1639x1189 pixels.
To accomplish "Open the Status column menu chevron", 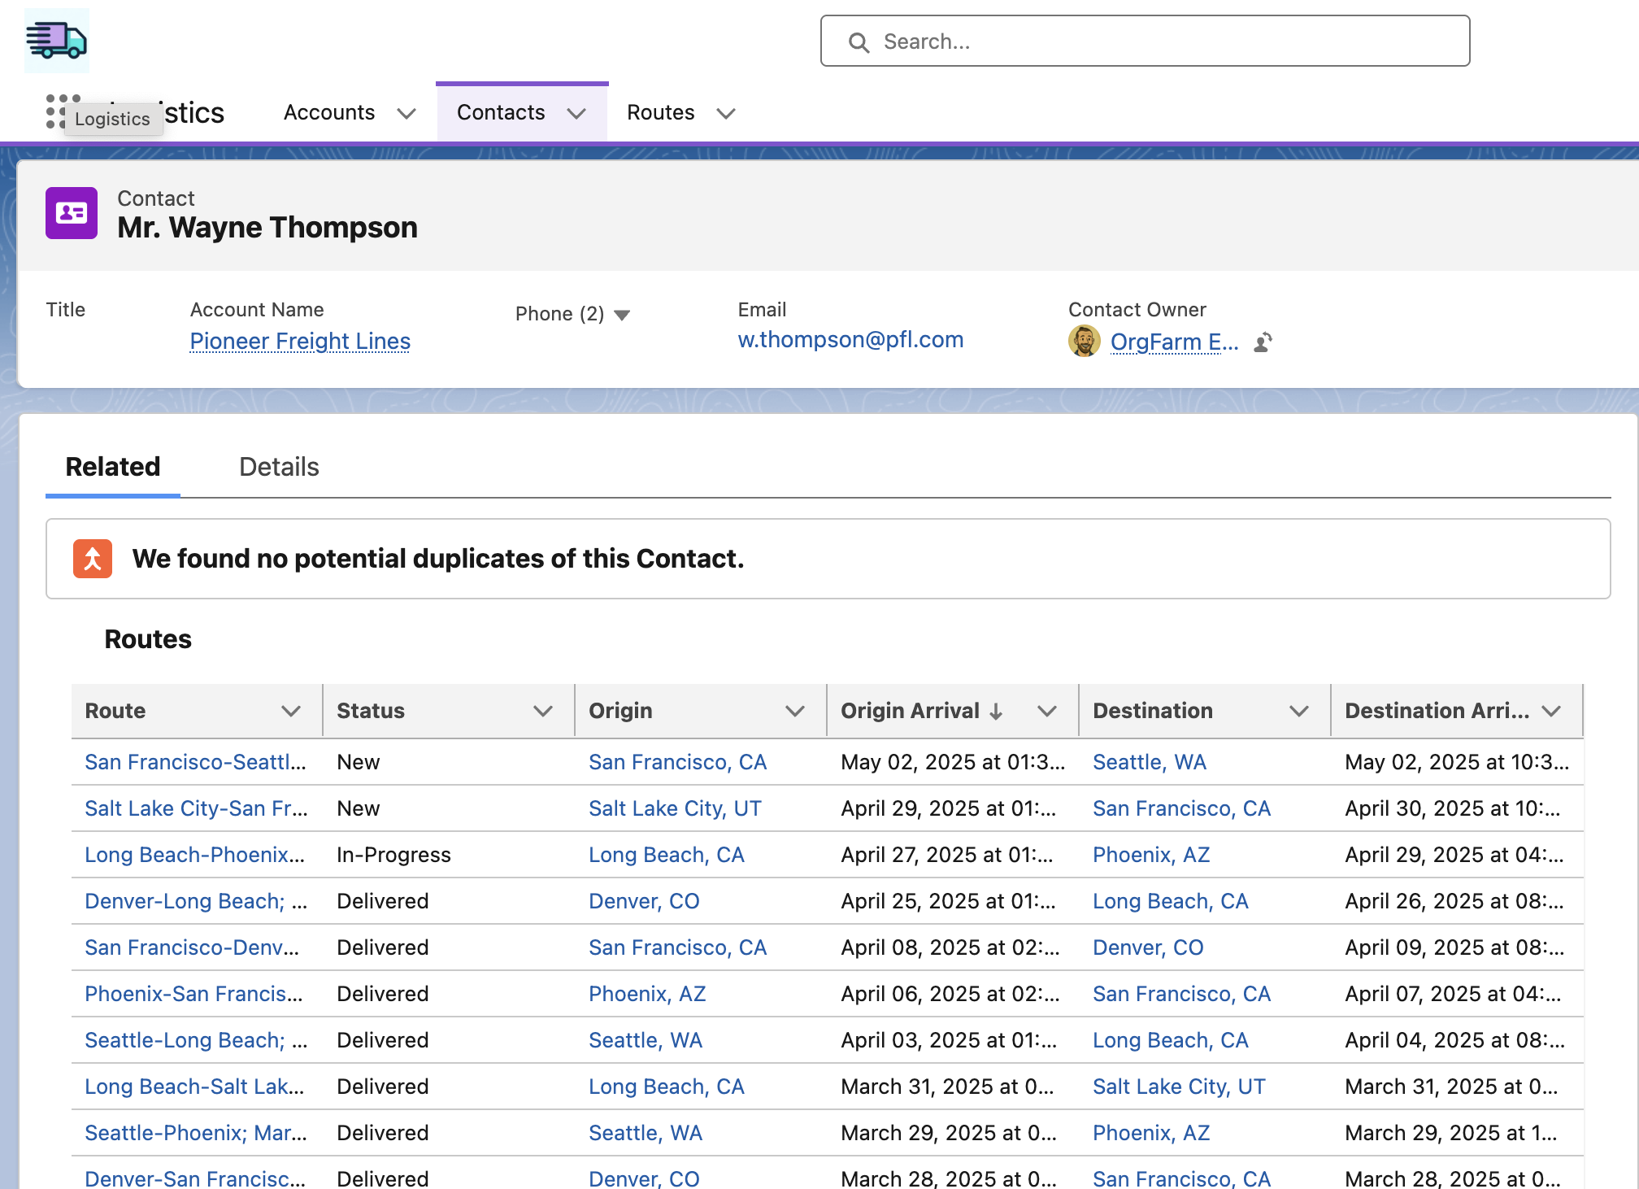I will click(x=543, y=712).
